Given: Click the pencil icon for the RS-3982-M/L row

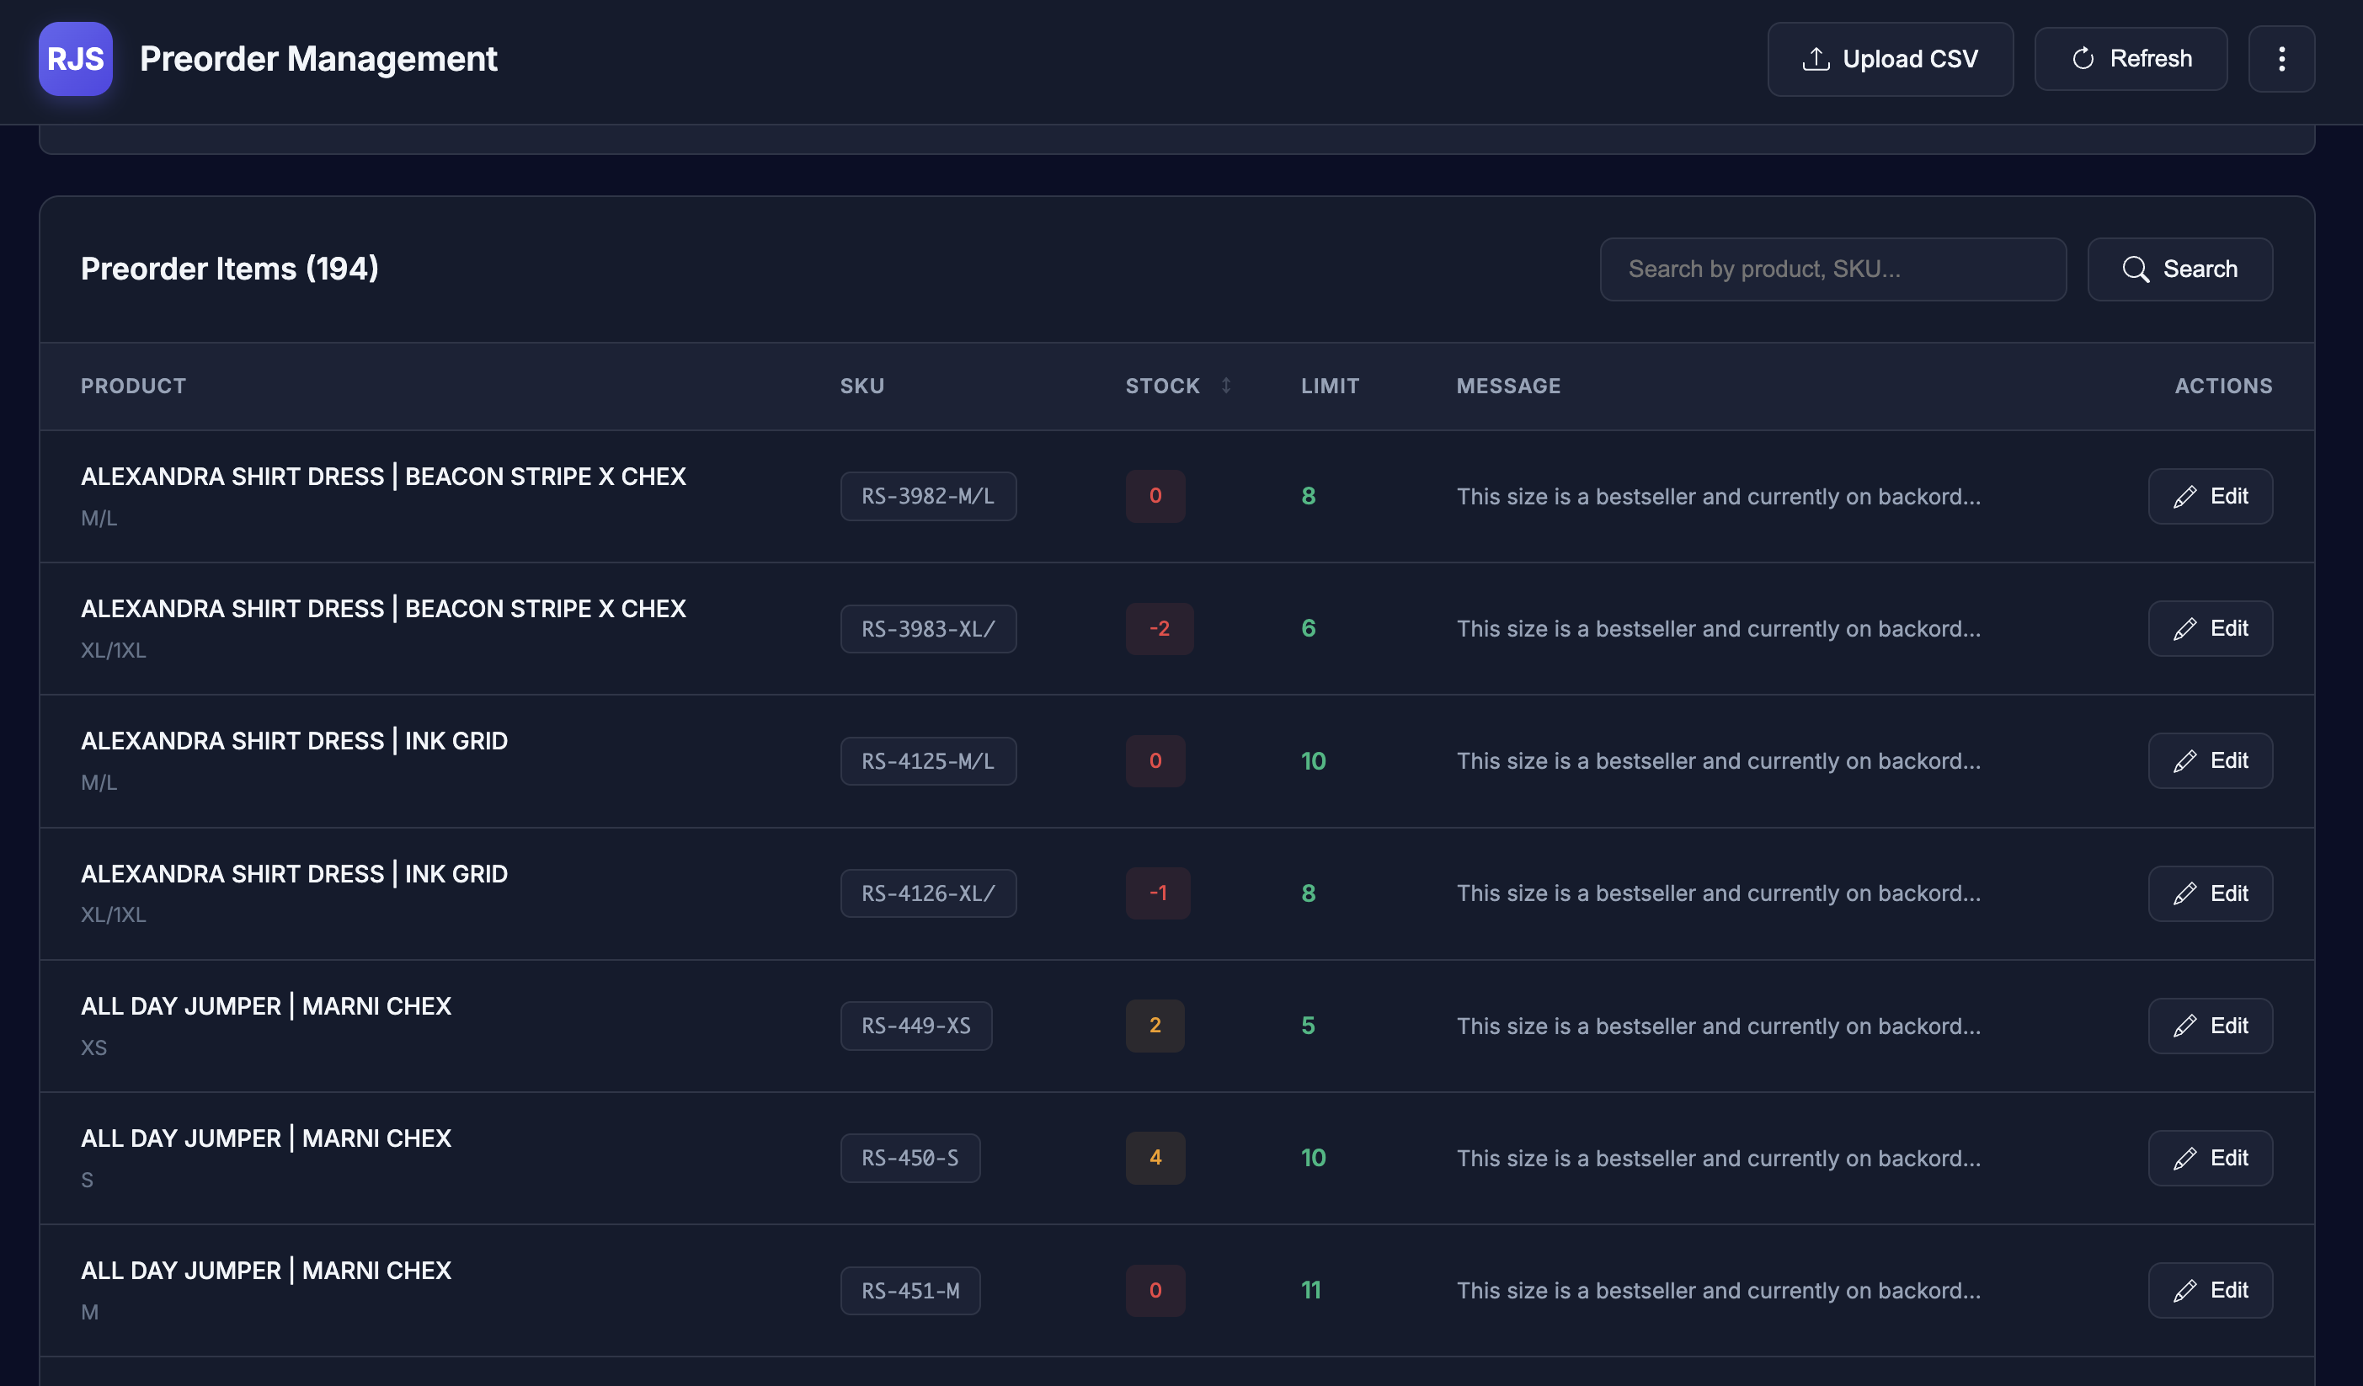Looking at the screenshot, I should click(2184, 496).
